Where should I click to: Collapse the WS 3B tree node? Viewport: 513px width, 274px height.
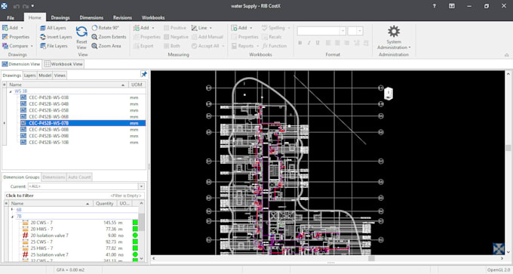tap(11, 91)
